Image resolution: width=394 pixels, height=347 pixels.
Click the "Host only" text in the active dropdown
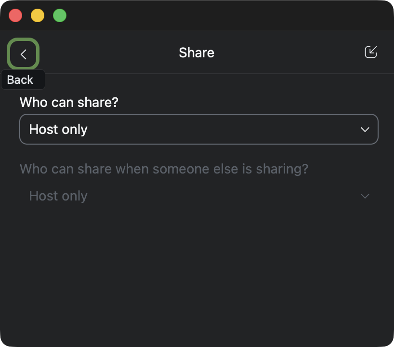[x=58, y=130]
